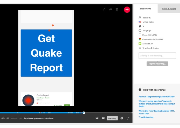Click Chrome Mobile 52.0.2743 text
Viewport: 180px width, 128px height.
[x=153, y=39]
